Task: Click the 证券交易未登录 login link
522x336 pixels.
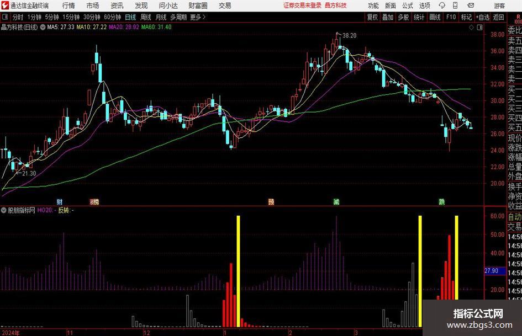Action: [x=303, y=6]
